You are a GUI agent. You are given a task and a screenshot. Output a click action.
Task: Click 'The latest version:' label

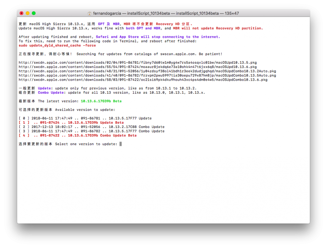tap(58, 101)
